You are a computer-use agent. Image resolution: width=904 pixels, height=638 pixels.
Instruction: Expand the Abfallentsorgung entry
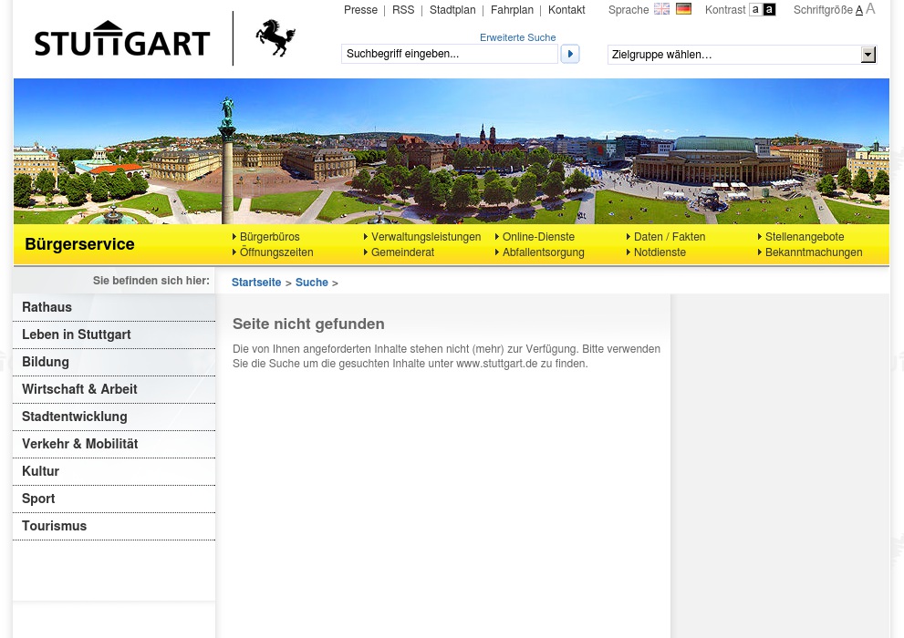(498, 252)
